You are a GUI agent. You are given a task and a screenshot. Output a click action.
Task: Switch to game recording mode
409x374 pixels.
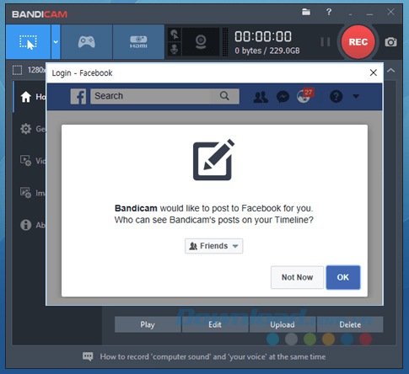(x=87, y=42)
